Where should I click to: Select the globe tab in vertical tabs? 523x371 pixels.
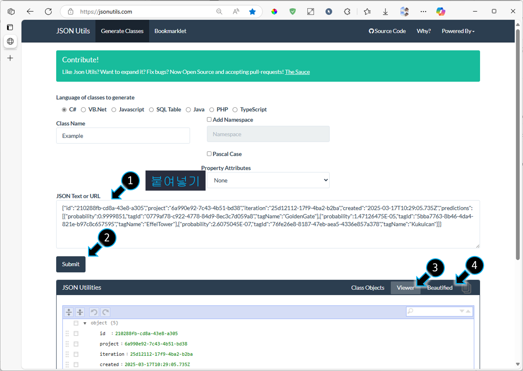click(x=10, y=41)
